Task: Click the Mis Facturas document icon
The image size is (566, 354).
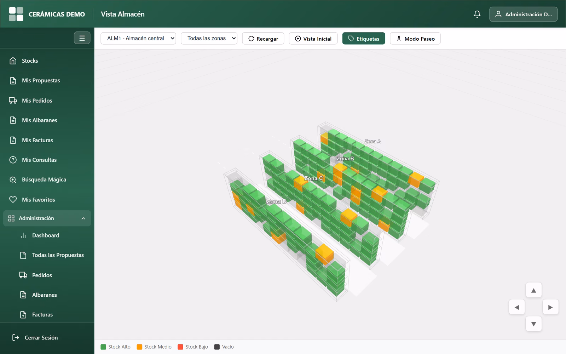Action: click(x=13, y=140)
